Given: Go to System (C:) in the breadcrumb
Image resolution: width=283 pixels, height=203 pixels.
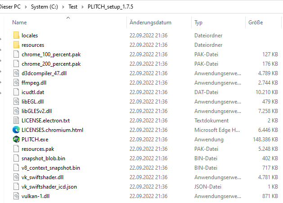Looking at the screenshot, I should coord(45,7).
